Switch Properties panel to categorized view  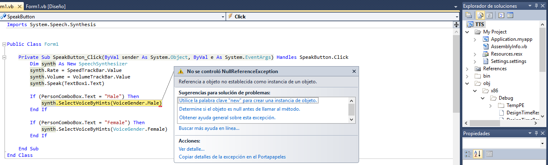pos(468,154)
